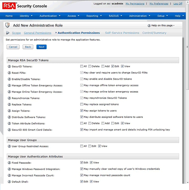Click the Help on this page question icon
The height and width of the screenshot is (190, 189).
pos(149,26)
